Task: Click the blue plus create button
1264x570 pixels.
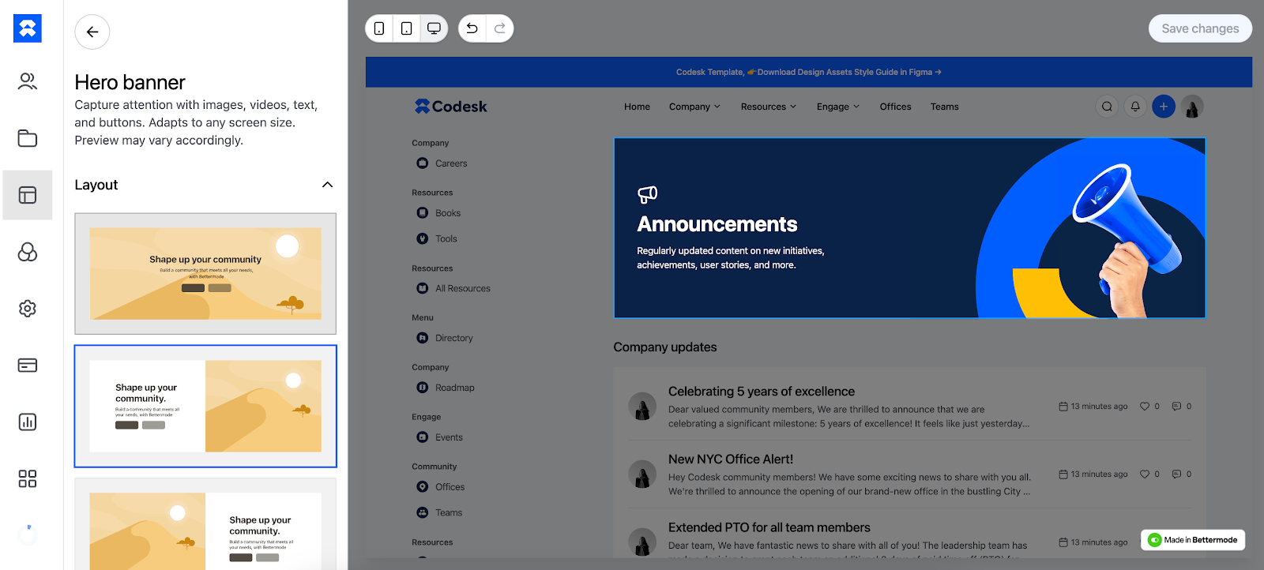Action: click(1164, 107)
